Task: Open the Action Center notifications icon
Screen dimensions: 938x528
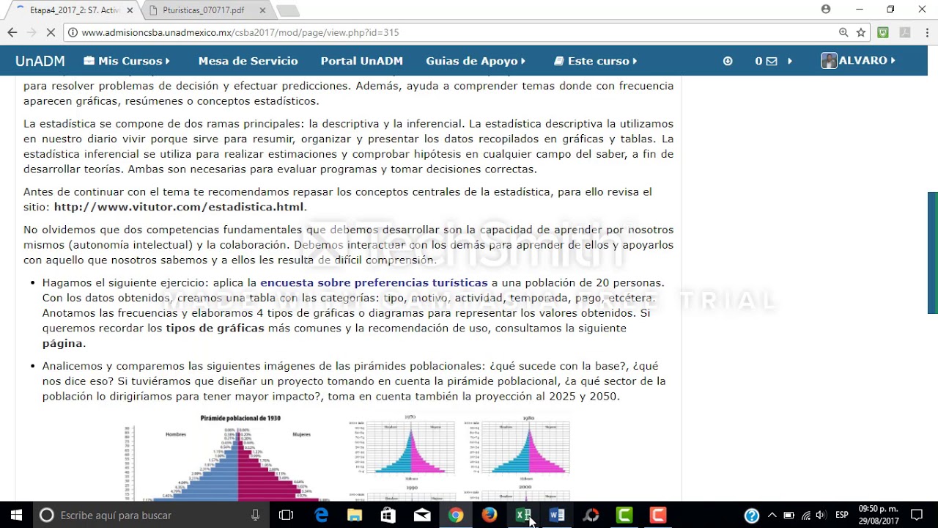Action: [x=916, y=515]
